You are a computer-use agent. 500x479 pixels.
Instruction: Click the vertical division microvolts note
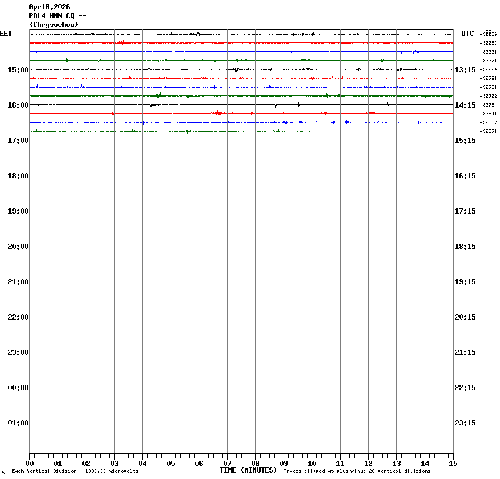75,471
